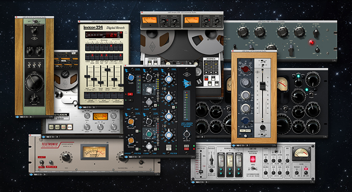Screen dimensions: 352x192
Task: Adjust API Vision Output knob
Action: point(186,134)
